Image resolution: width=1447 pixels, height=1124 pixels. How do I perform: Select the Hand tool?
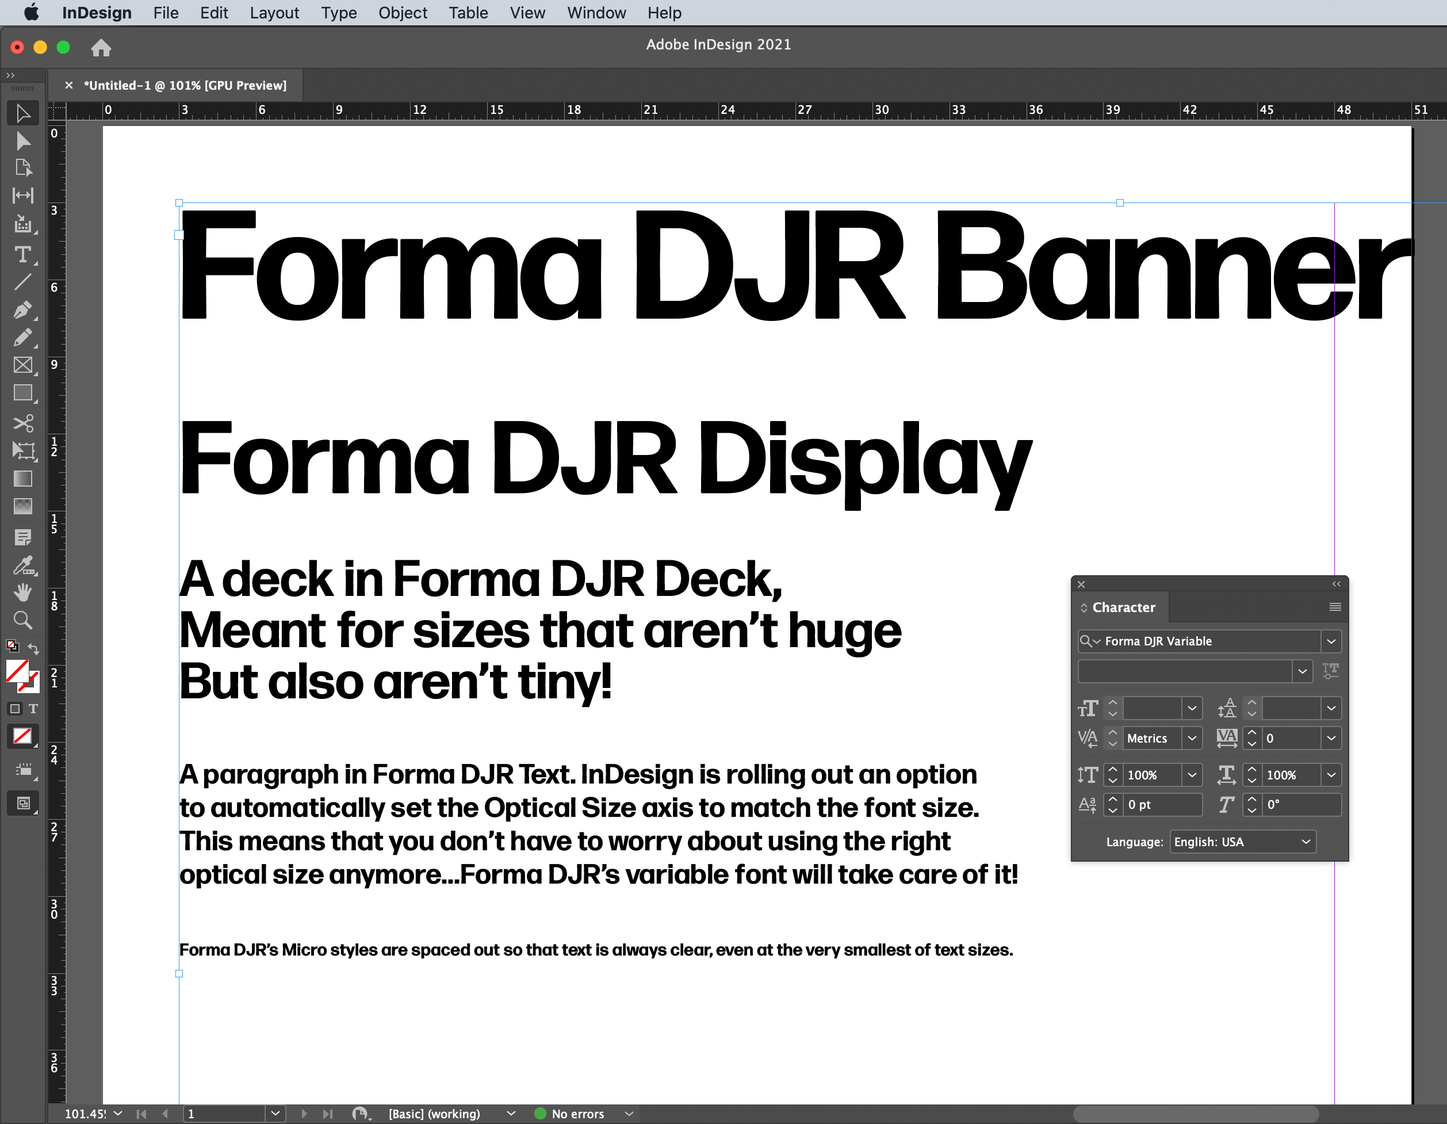pyautogui.click(x=23, y=592)
